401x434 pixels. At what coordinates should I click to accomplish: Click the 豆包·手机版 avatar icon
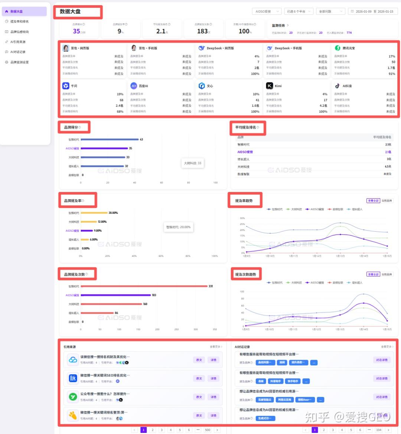[134, 48]
